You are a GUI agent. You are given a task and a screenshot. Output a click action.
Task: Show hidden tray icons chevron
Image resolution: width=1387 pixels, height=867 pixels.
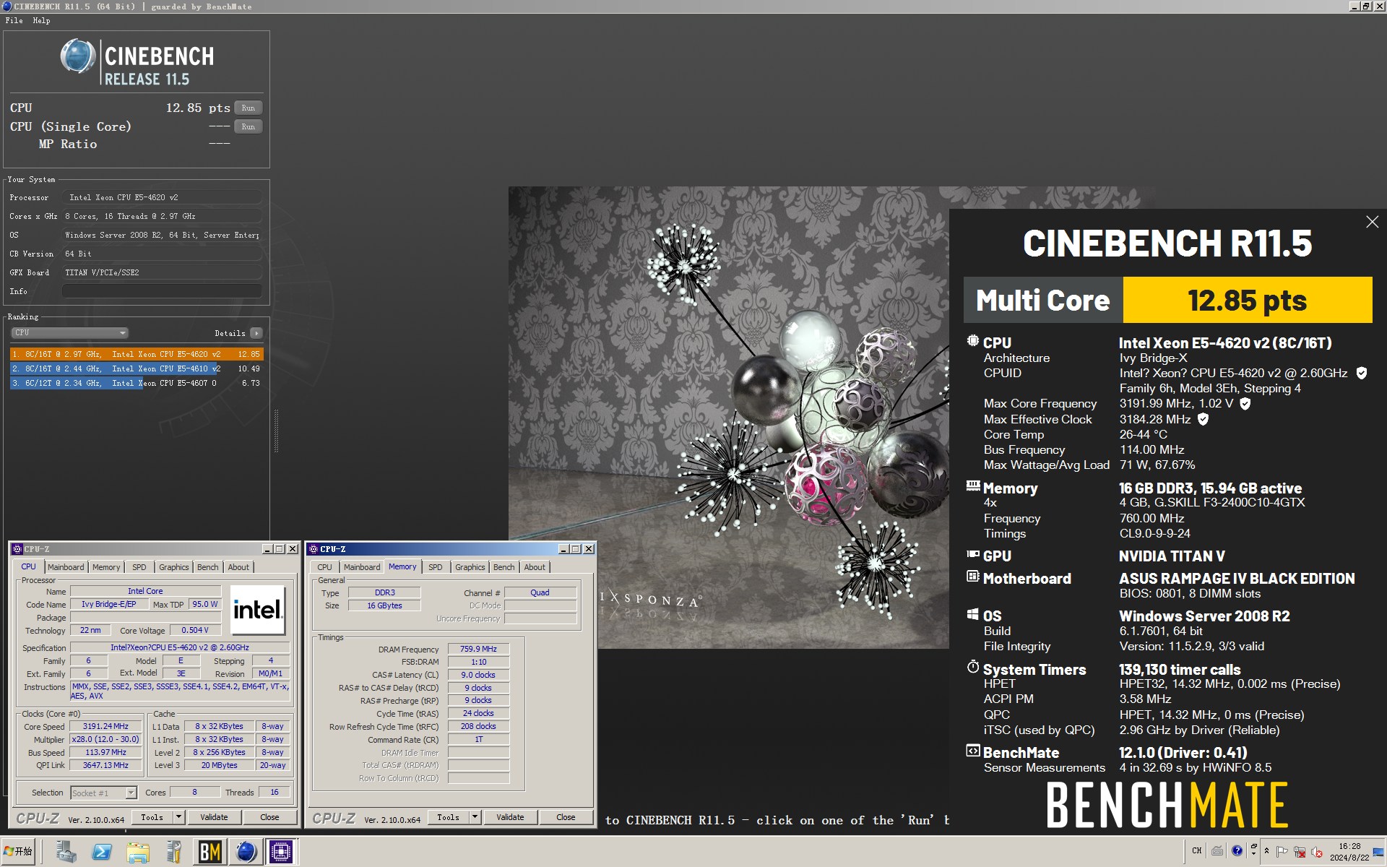click(x=1266, y=851)
